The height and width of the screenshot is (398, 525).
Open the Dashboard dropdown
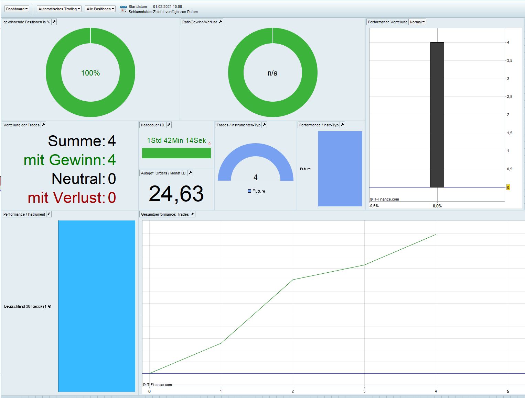[x=17, y=9]
